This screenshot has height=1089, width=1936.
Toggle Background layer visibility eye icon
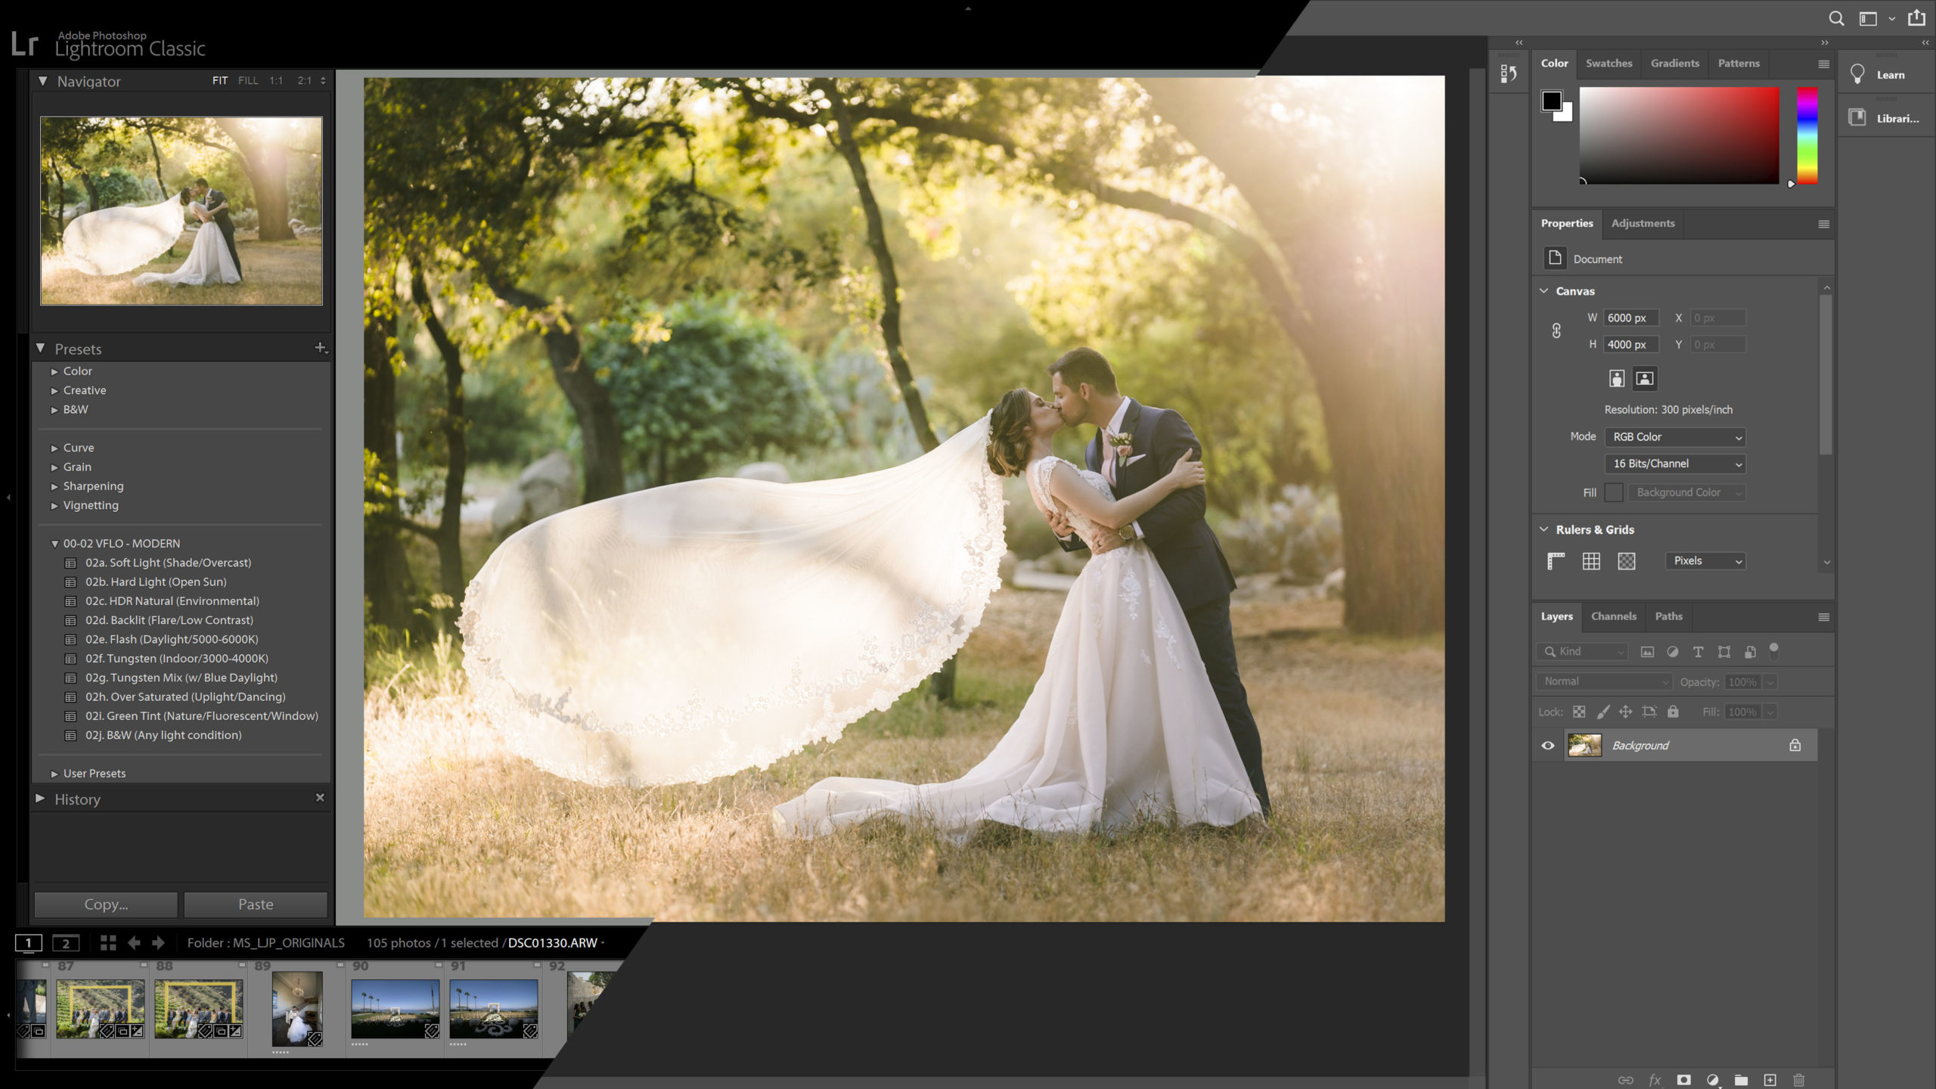point(1547,745)
